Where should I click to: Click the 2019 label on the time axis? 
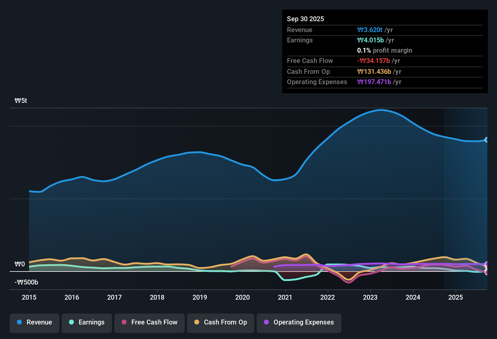[200, 298]
